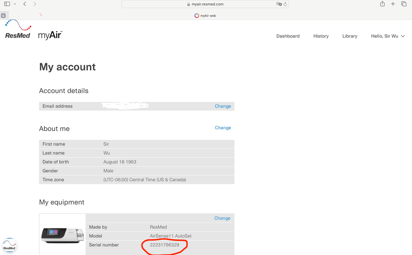This screenshot has height=255, width=412.
Task: Open the Dashboard page
Action: click(x=288, y=36)
